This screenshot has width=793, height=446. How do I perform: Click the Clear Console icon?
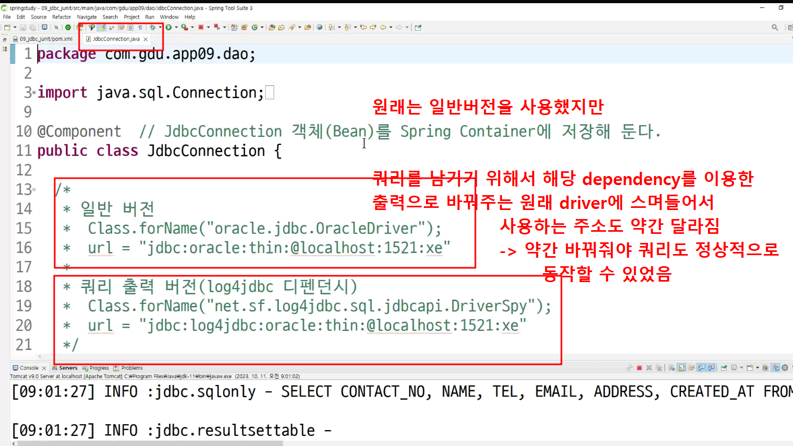(672, 368)
